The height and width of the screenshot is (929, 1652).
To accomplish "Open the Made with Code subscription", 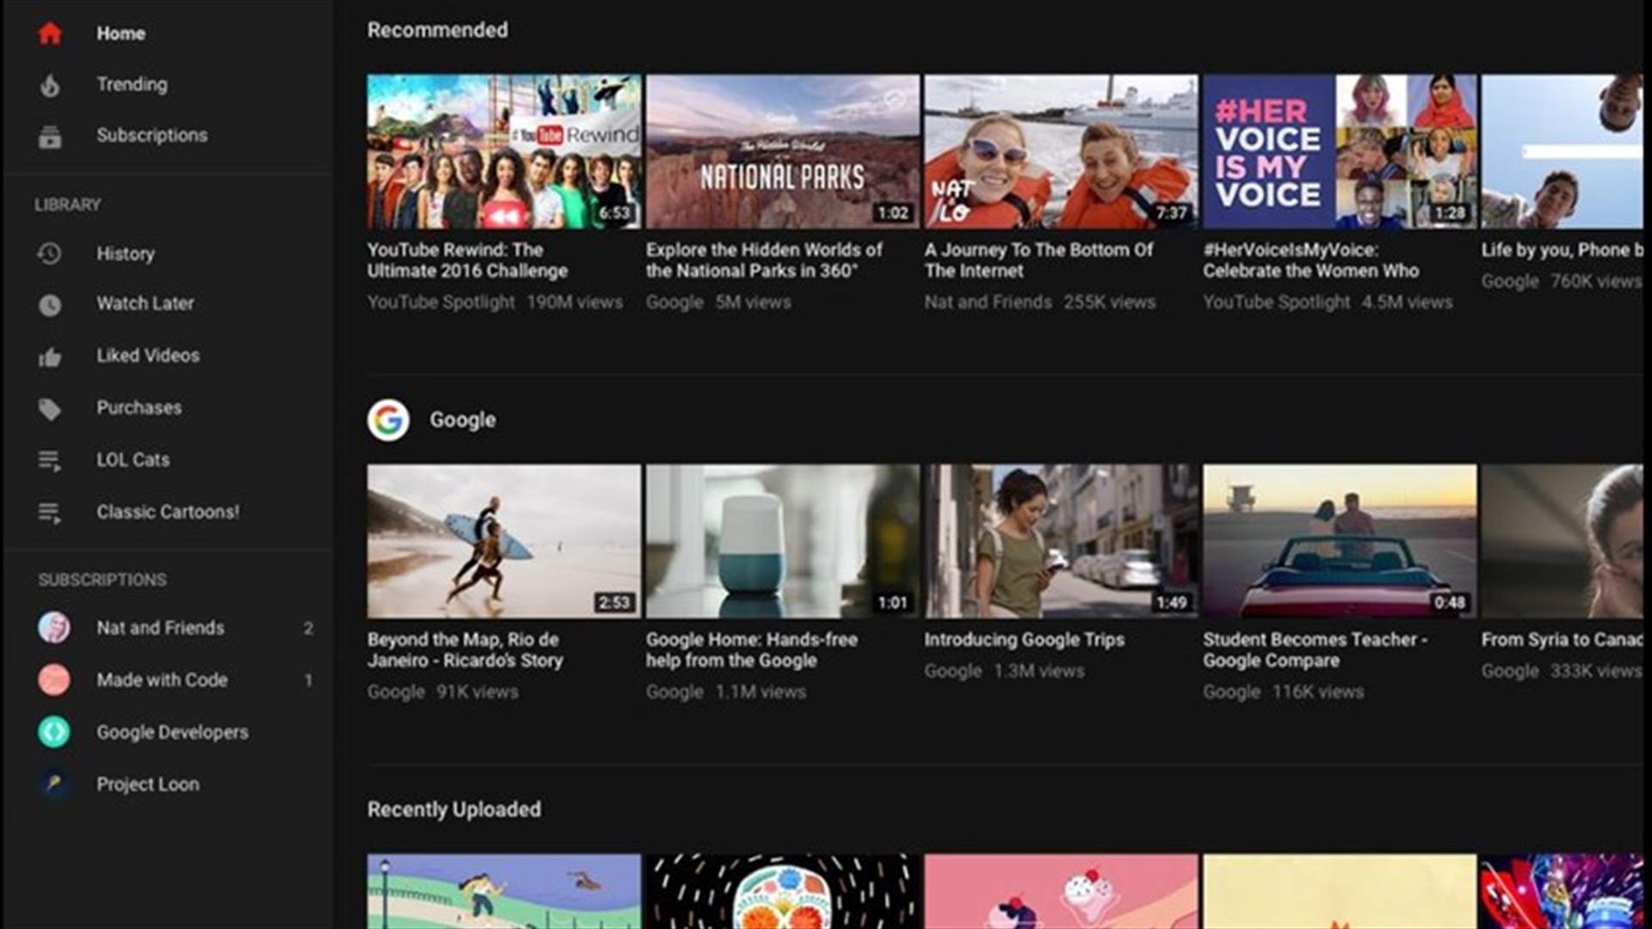I will pos(162,680).
